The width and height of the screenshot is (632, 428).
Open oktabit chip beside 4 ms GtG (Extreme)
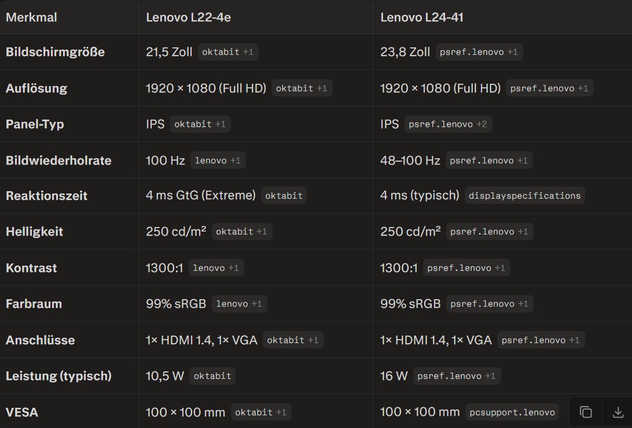tap(284, 195)
